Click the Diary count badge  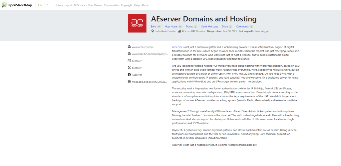(x=230, y=27)
